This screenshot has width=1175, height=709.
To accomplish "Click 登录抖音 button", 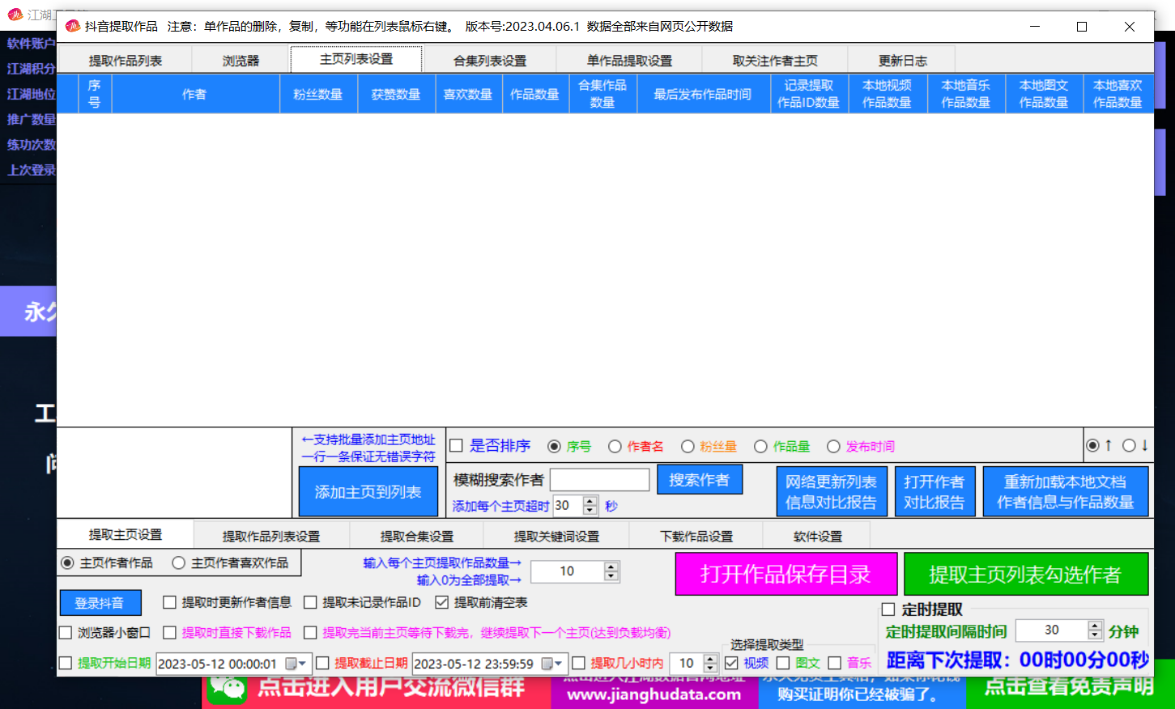I will click(x=100, y=603).
